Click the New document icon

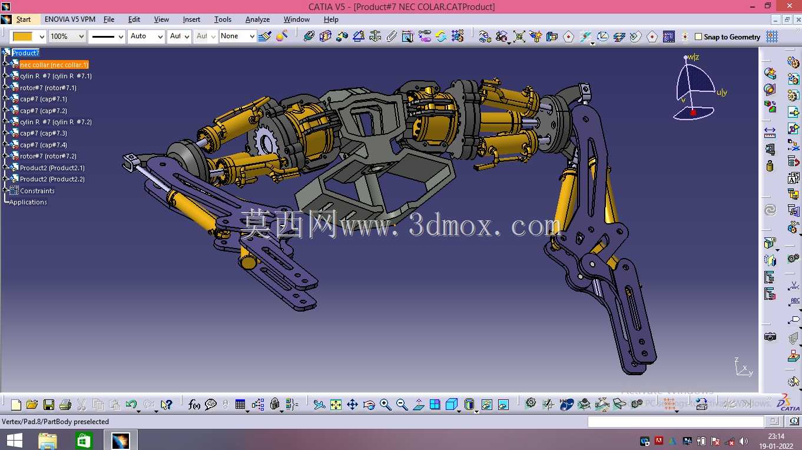click(x=16, y=405)
